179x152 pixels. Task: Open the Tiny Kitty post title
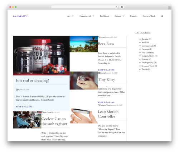106,79
